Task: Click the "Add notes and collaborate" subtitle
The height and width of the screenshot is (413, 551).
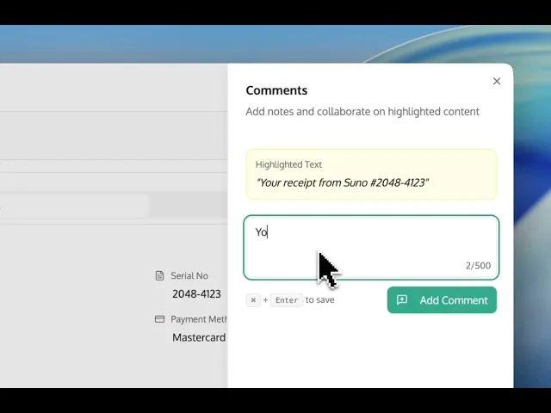Action: tap(362, 112)
